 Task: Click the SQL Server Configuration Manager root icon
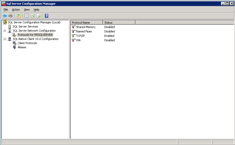[x=5, y=22]
